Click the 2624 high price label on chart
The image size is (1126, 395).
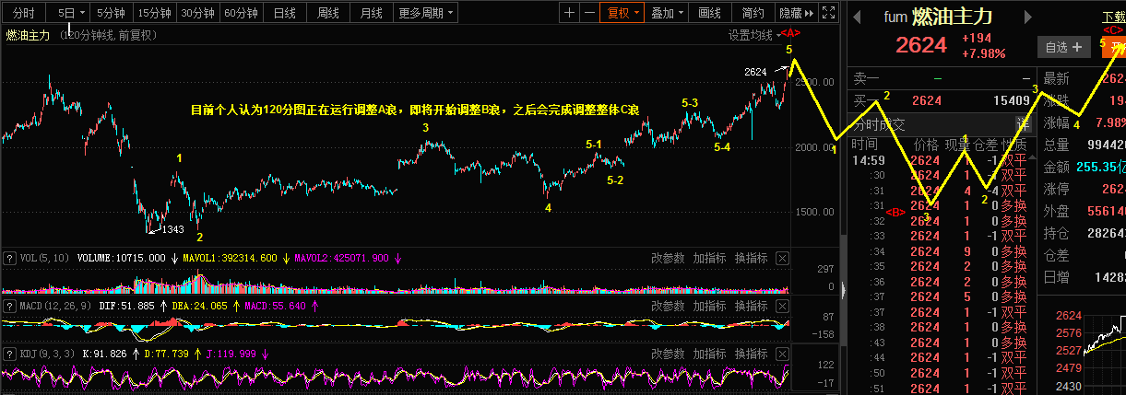pyautogui.click(x=754, y=71)
